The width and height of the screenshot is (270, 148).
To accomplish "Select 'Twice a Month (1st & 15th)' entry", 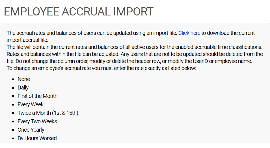I will coord(48,113).
